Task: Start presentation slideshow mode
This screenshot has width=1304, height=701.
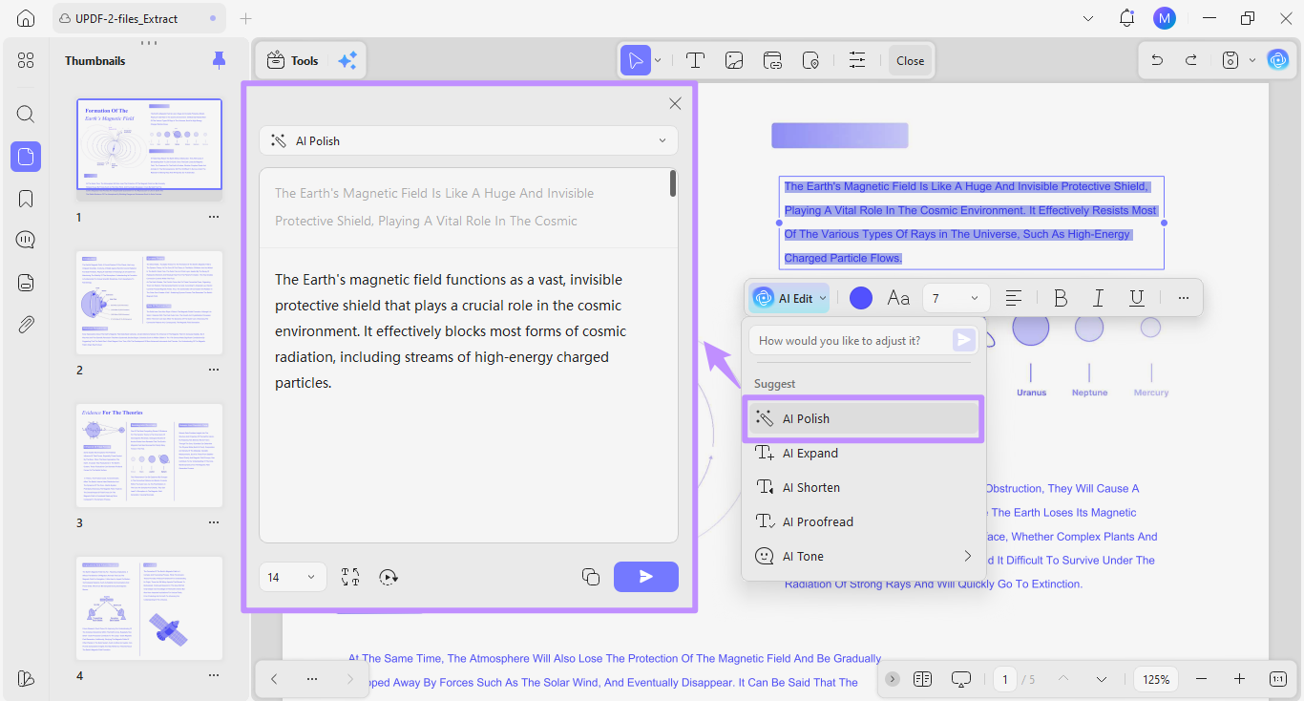Action: pyautogui.click(x=960, y=679)
